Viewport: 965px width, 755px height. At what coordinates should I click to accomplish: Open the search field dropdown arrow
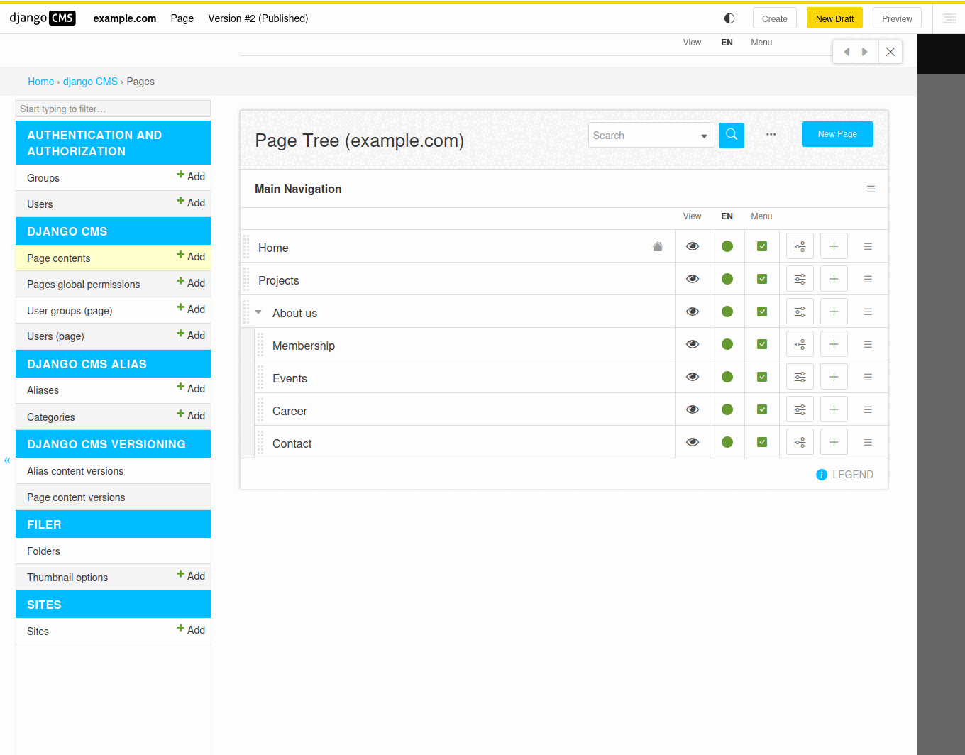704,136
